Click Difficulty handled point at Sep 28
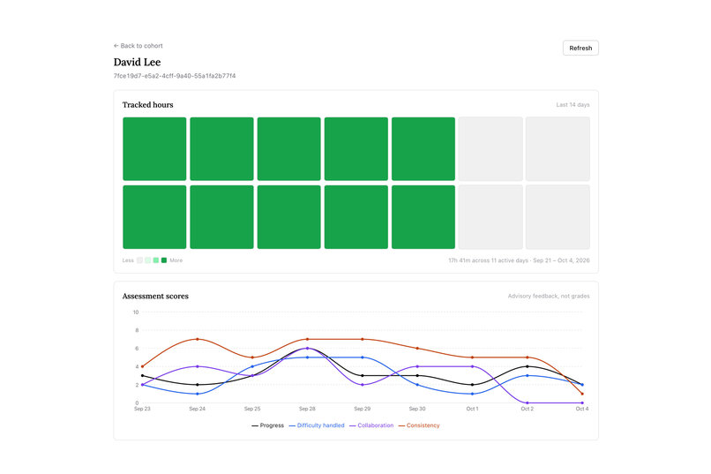Viewport: 711px width, 474px height. click(308, 357)
